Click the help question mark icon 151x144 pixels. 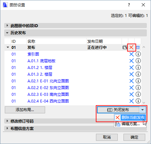pyautogui.click(x=129, y=5)
